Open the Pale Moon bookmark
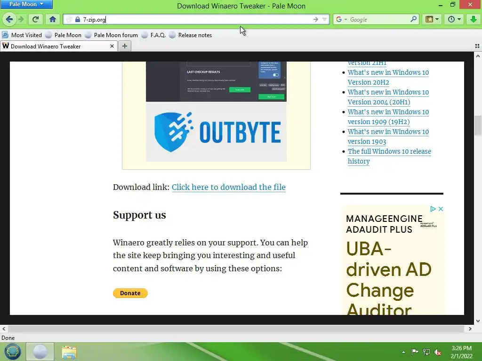Screen dimensions: 482x361 64,35
